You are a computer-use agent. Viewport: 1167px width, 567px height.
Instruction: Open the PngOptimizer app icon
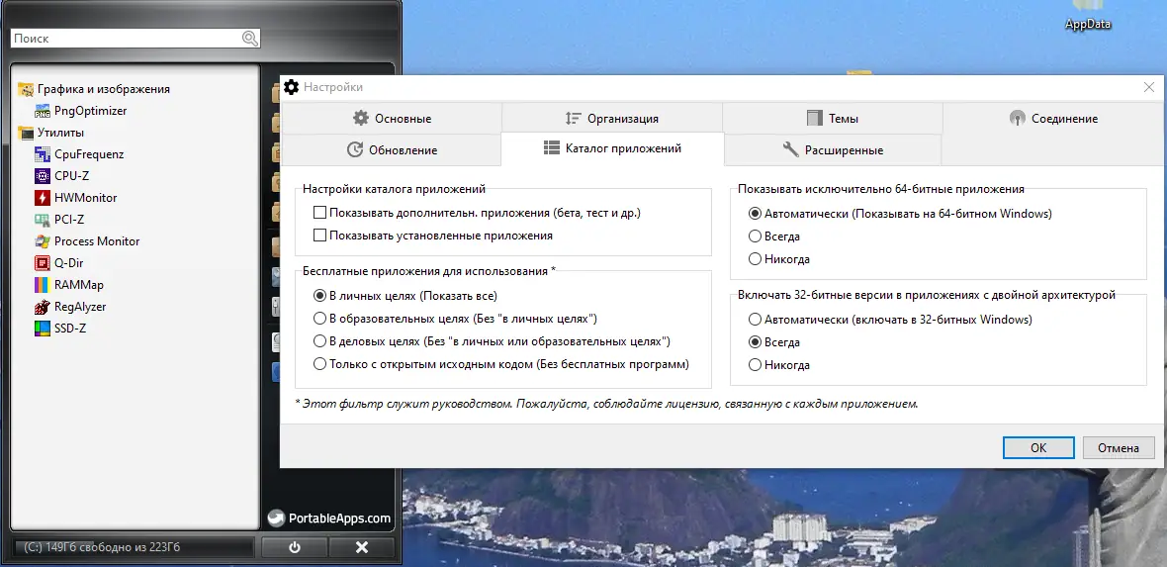pos(43,111)
